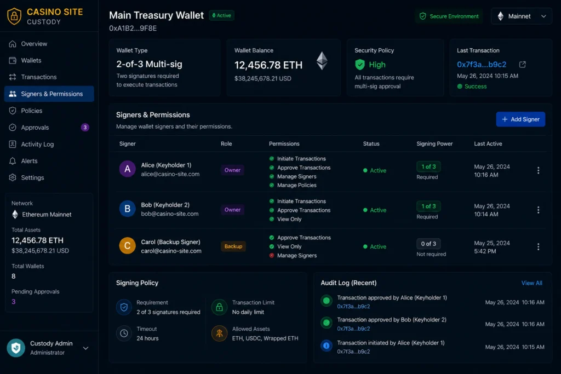Open three-dot menu for Carol's row
The width and height of the screenshot is (561, 374).
click(538, 247)
